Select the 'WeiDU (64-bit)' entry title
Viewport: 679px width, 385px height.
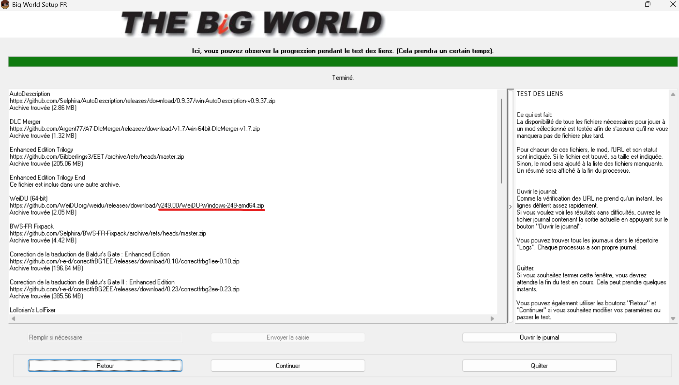coord(29,198)
